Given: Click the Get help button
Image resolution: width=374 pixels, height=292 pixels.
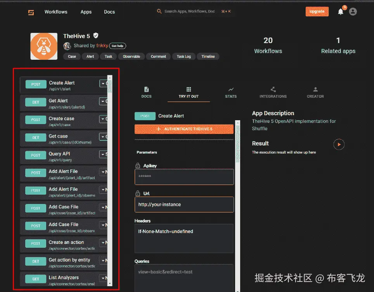Looking at the screenshot, I should (118, 46).
